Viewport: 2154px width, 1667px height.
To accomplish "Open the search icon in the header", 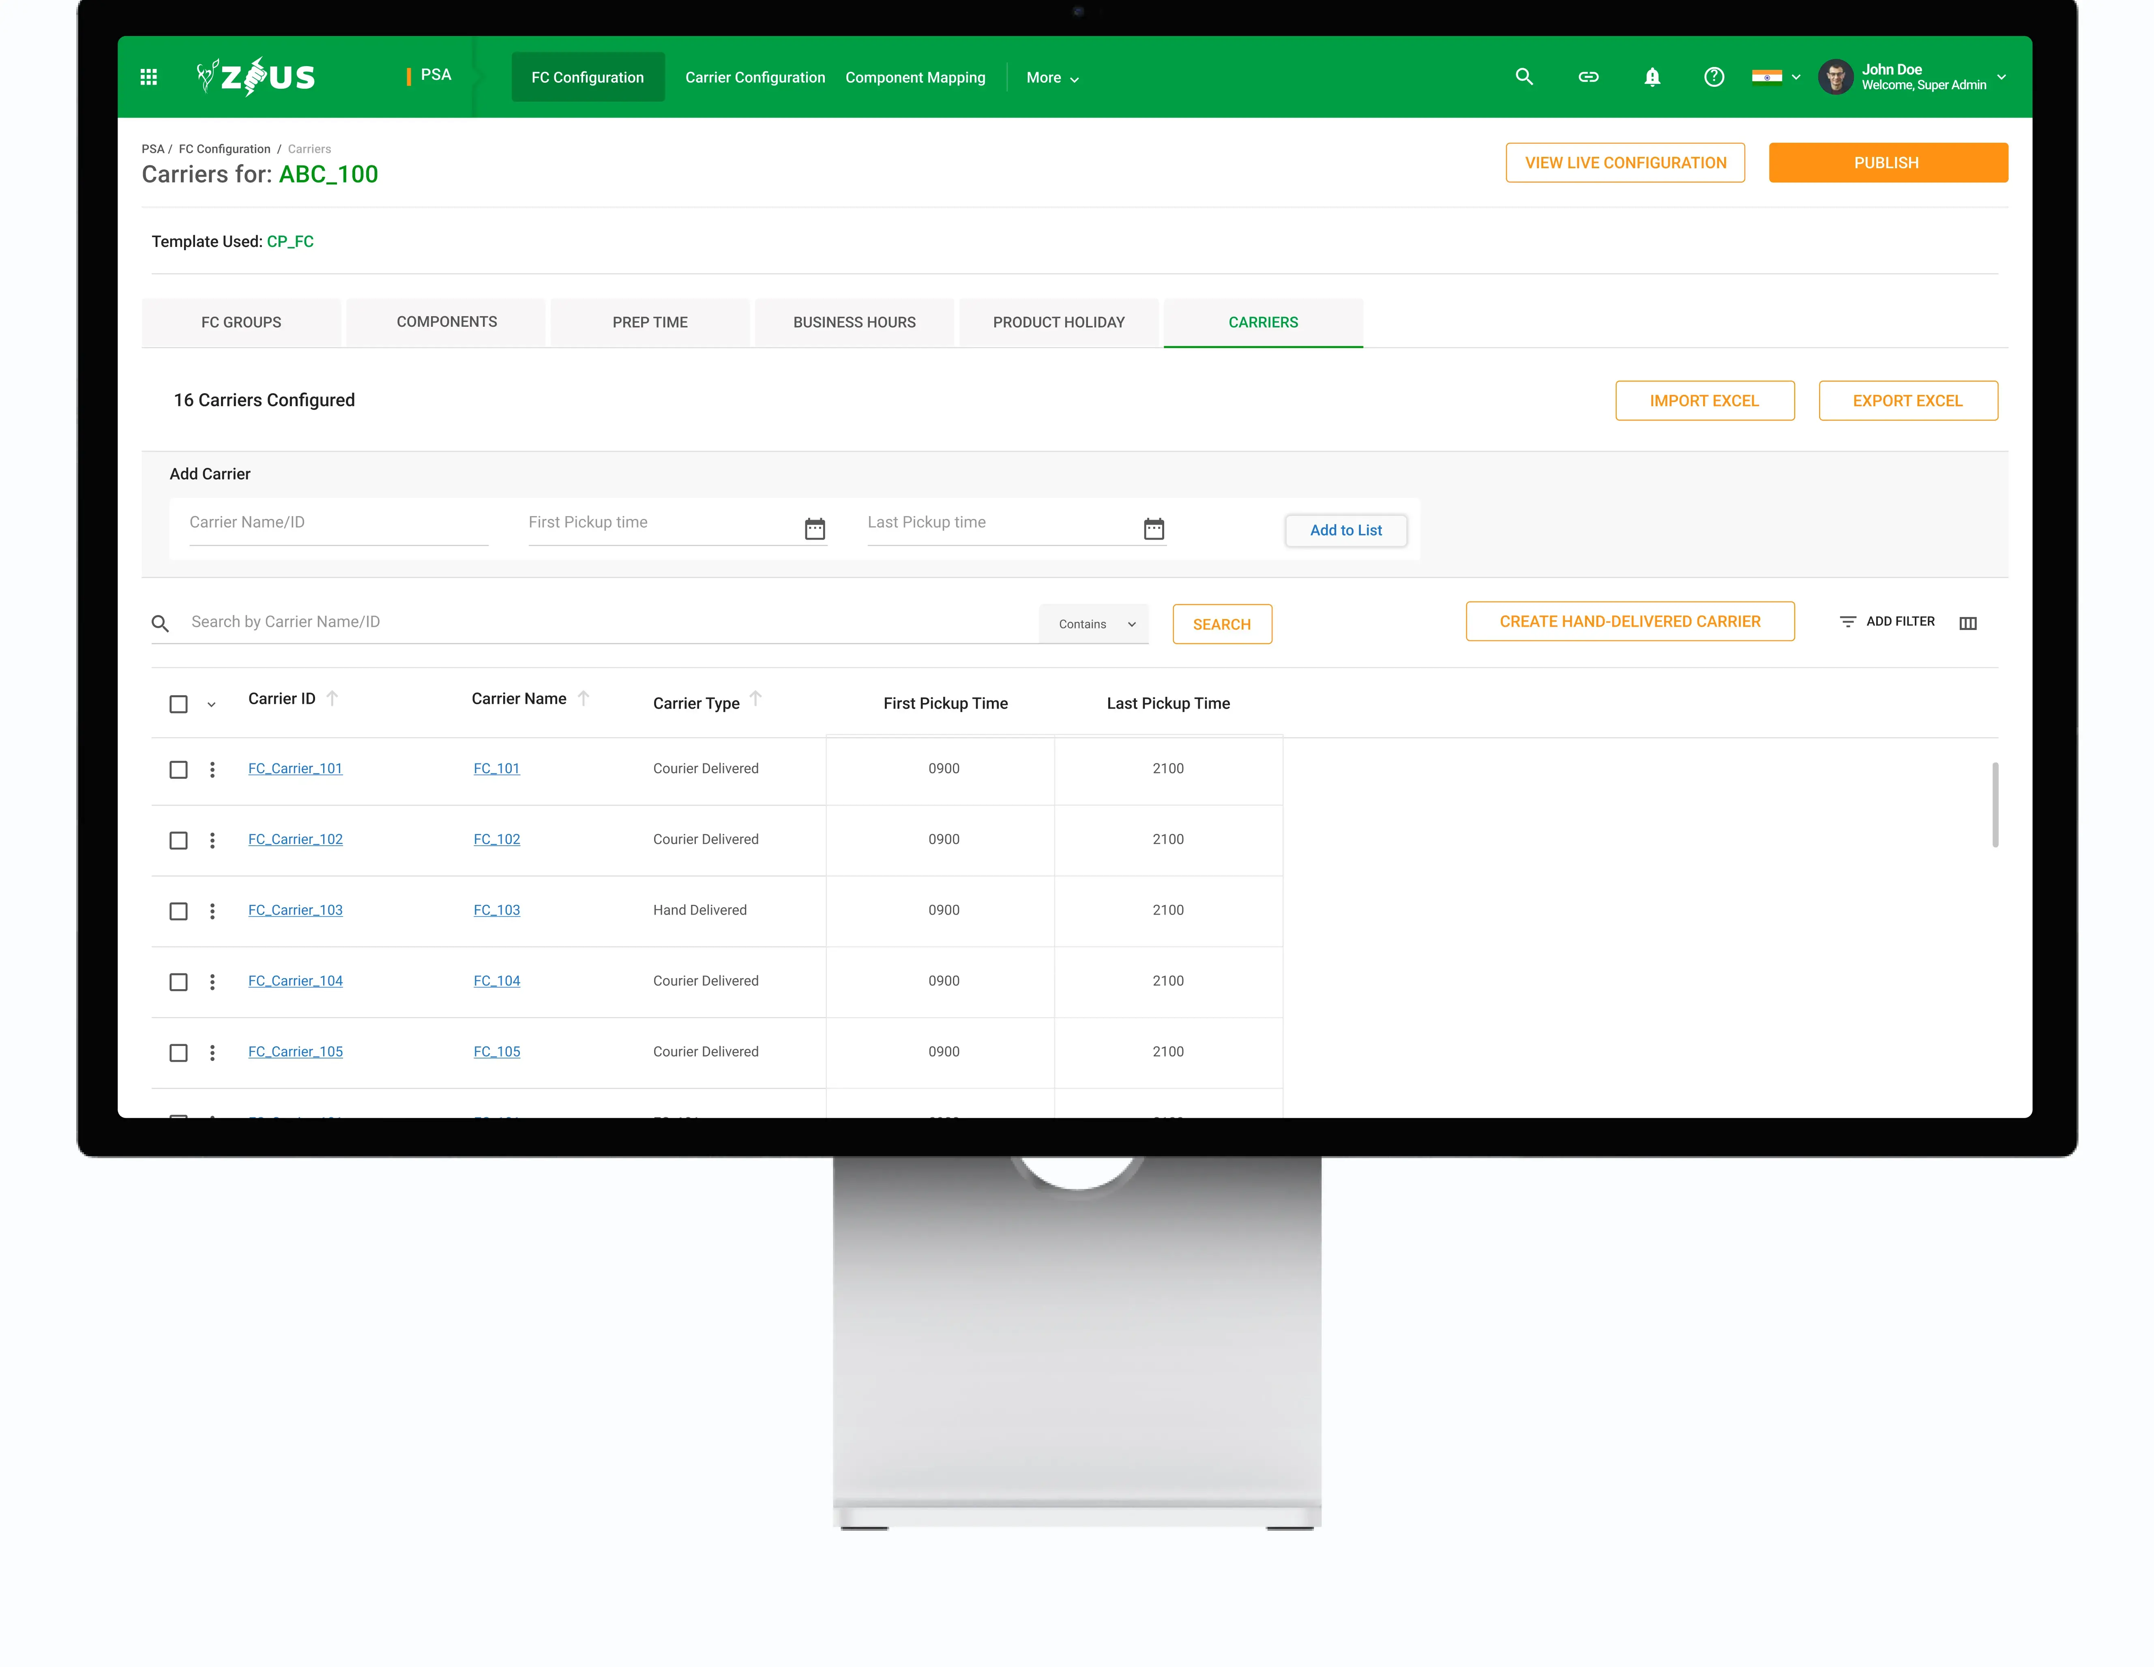I will 1524,77.
